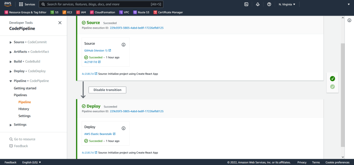Open the S3 shortcut in favorites bar
Viewport: 354px width, 165px height.
[54, 12]
